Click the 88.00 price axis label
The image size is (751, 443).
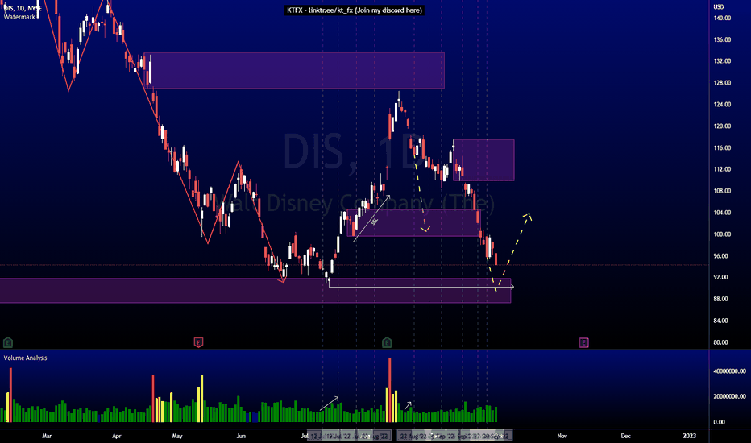click(x=721, y=299)
